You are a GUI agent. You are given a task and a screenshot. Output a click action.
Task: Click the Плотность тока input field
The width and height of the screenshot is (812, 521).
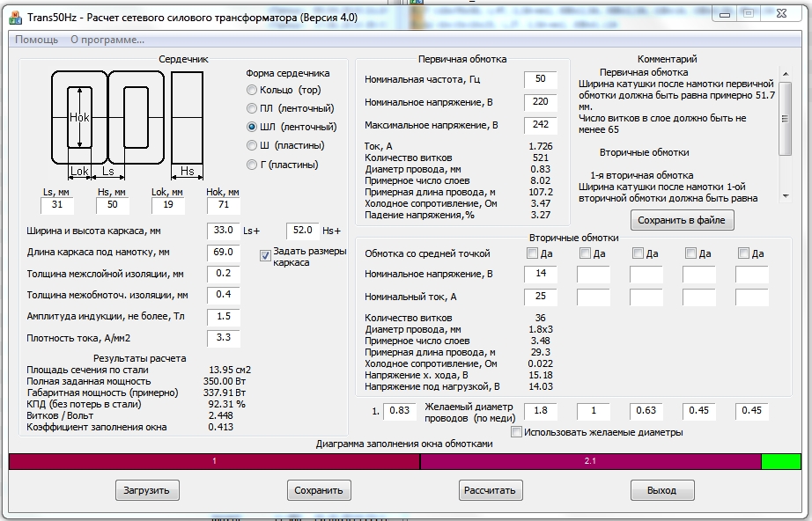pos(224,337)
